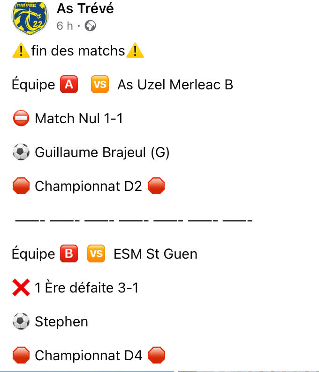Click the warning emoji after 'fin des matchs'
319x372 pixels.
point(135,51)
